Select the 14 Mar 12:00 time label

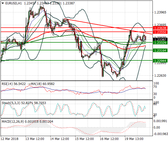pyautogui.click(x=59, y=139)
